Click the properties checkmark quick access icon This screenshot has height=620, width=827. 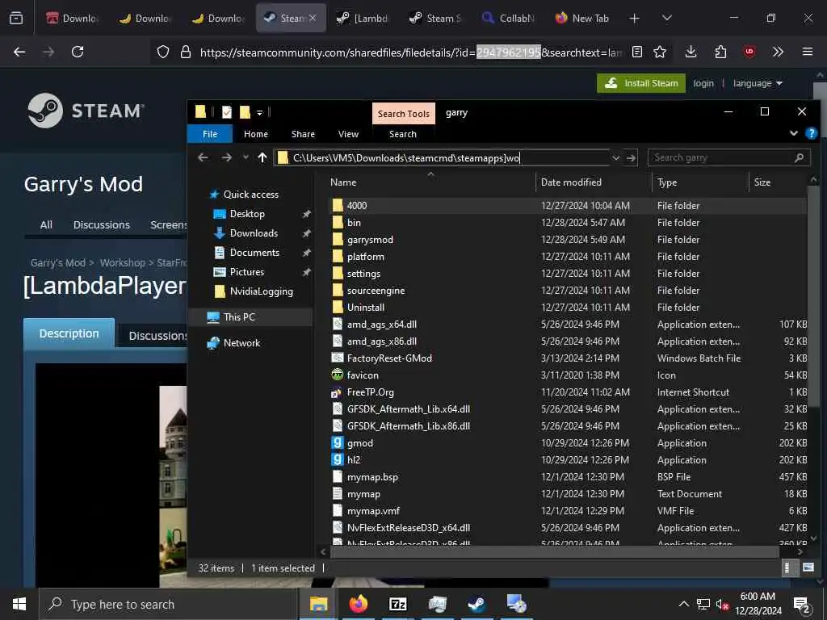coord(227,111)
